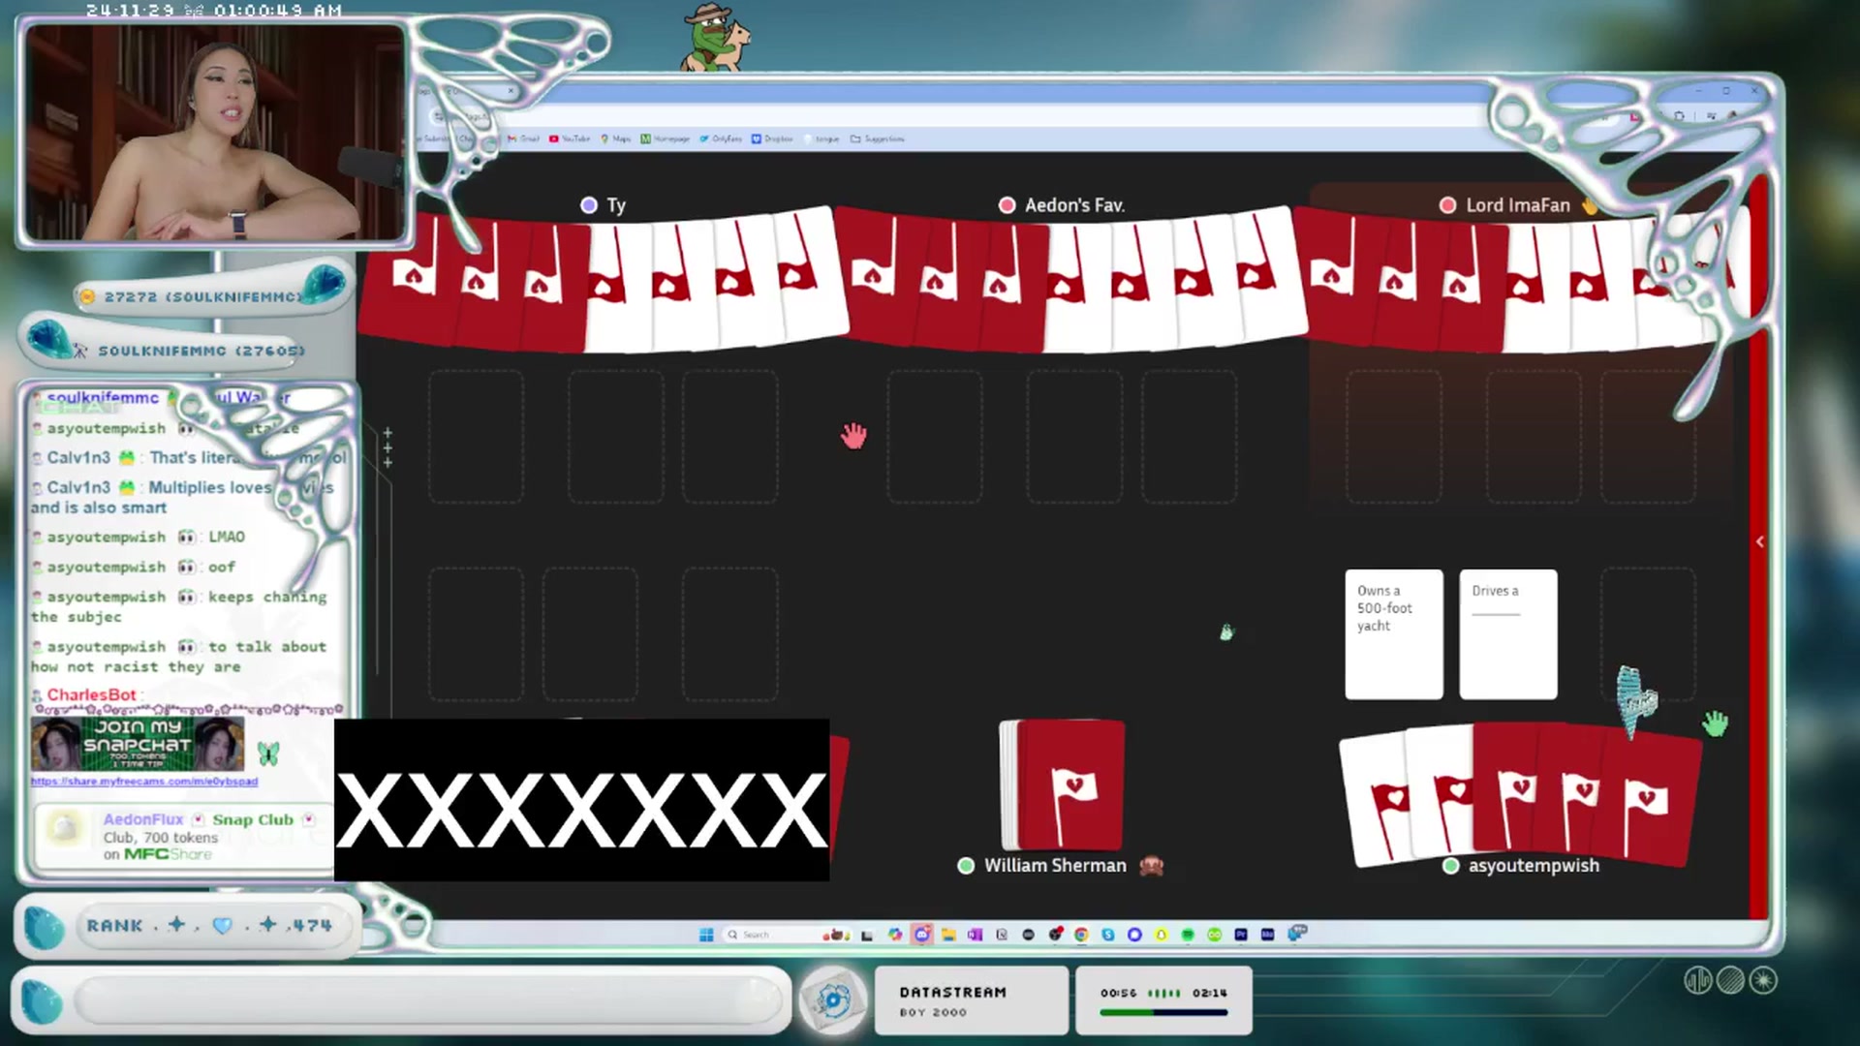
Task: Click the Windows Start button
Action: point(706,935)
